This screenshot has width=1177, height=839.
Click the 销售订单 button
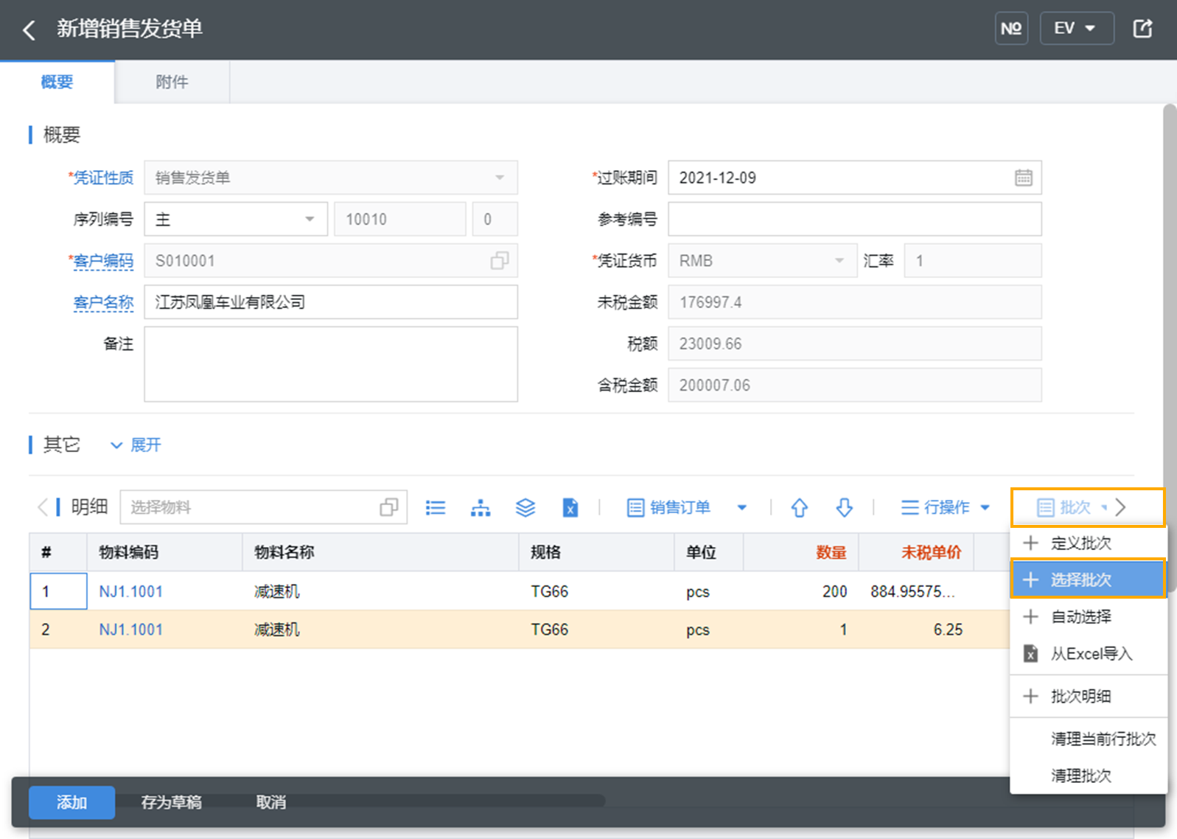668,507
